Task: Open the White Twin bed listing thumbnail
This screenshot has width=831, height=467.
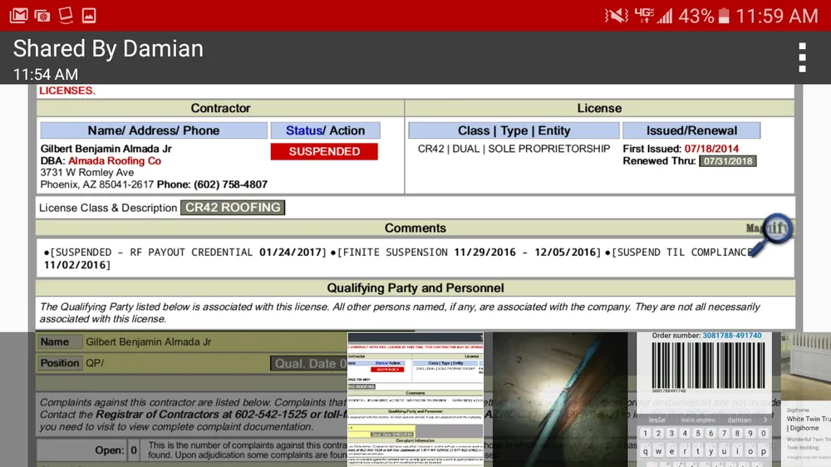Action: click(807, 399)
